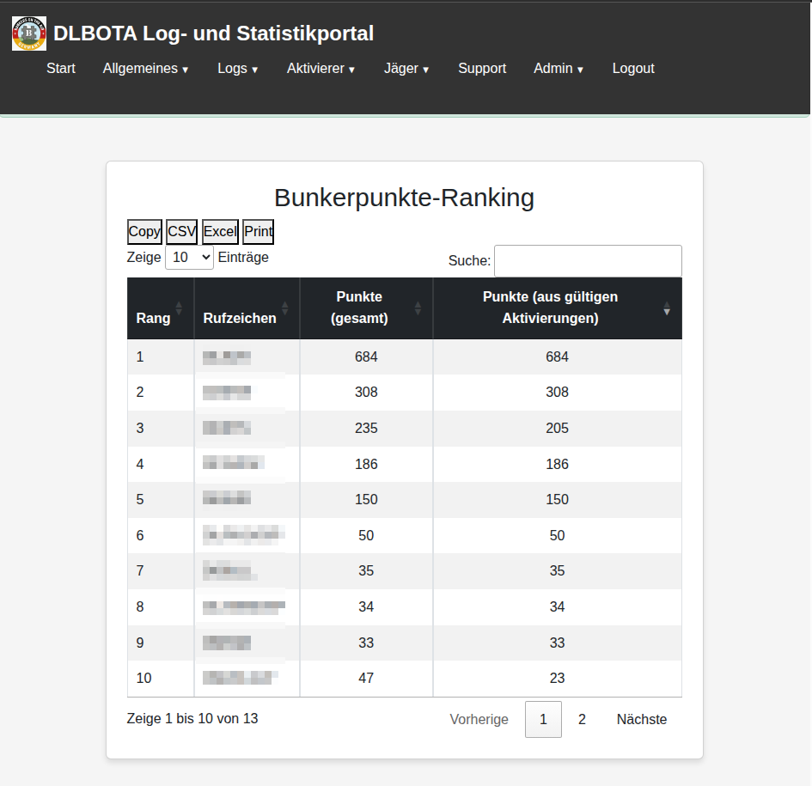Click the DLBOTA logo icon

29,34
